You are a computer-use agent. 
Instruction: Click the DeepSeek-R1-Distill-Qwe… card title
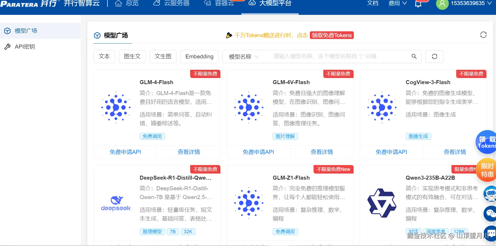pyautogui.click(x=176, y=178)
